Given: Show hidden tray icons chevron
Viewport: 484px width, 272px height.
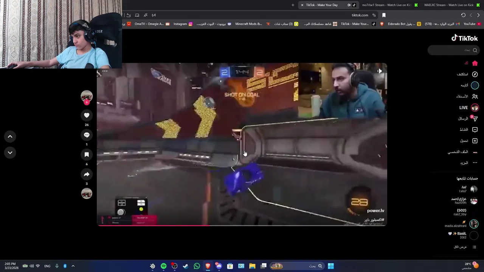Looking at the screenshot, I should 73,266.
